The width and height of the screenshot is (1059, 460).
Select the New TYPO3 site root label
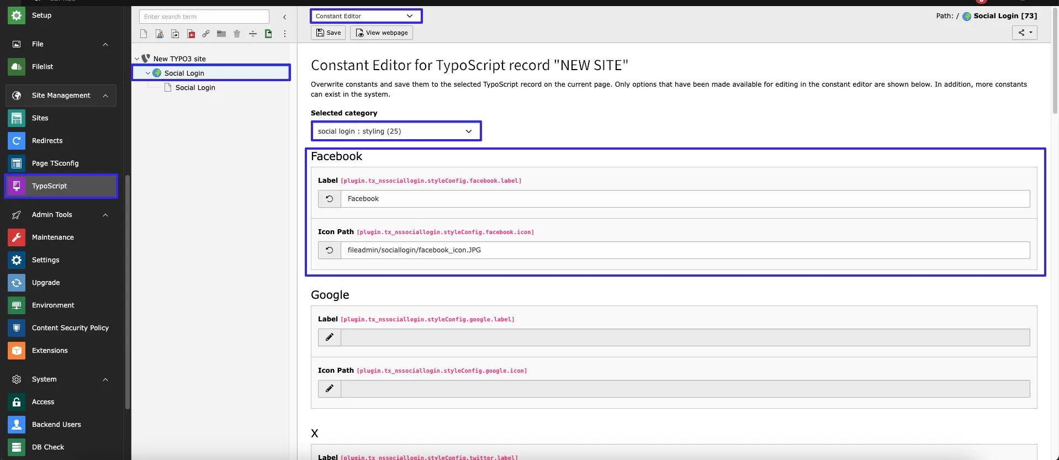[179, 59]
